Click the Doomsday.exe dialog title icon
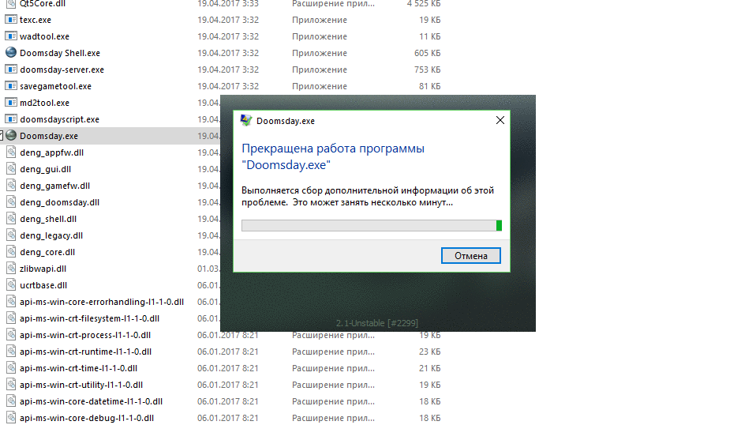 (x=246, y=120)
